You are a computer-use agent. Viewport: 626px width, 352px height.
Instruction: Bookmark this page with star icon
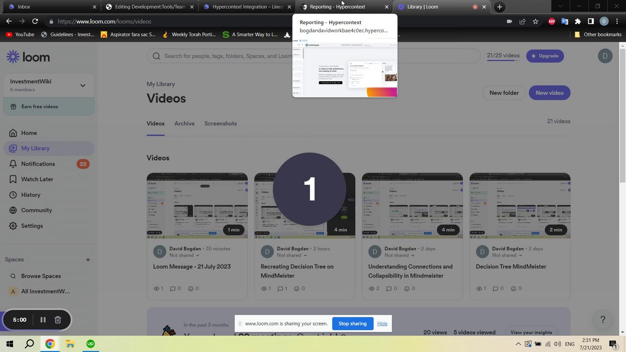(x=536, y=22)
